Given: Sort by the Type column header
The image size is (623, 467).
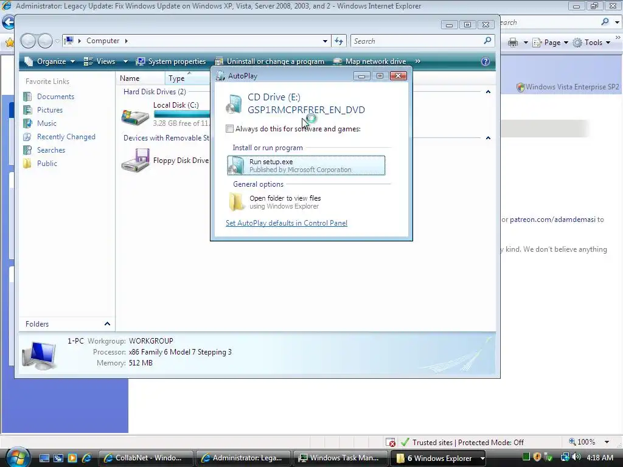Looking at the screenshot, I should pos(187,78).
